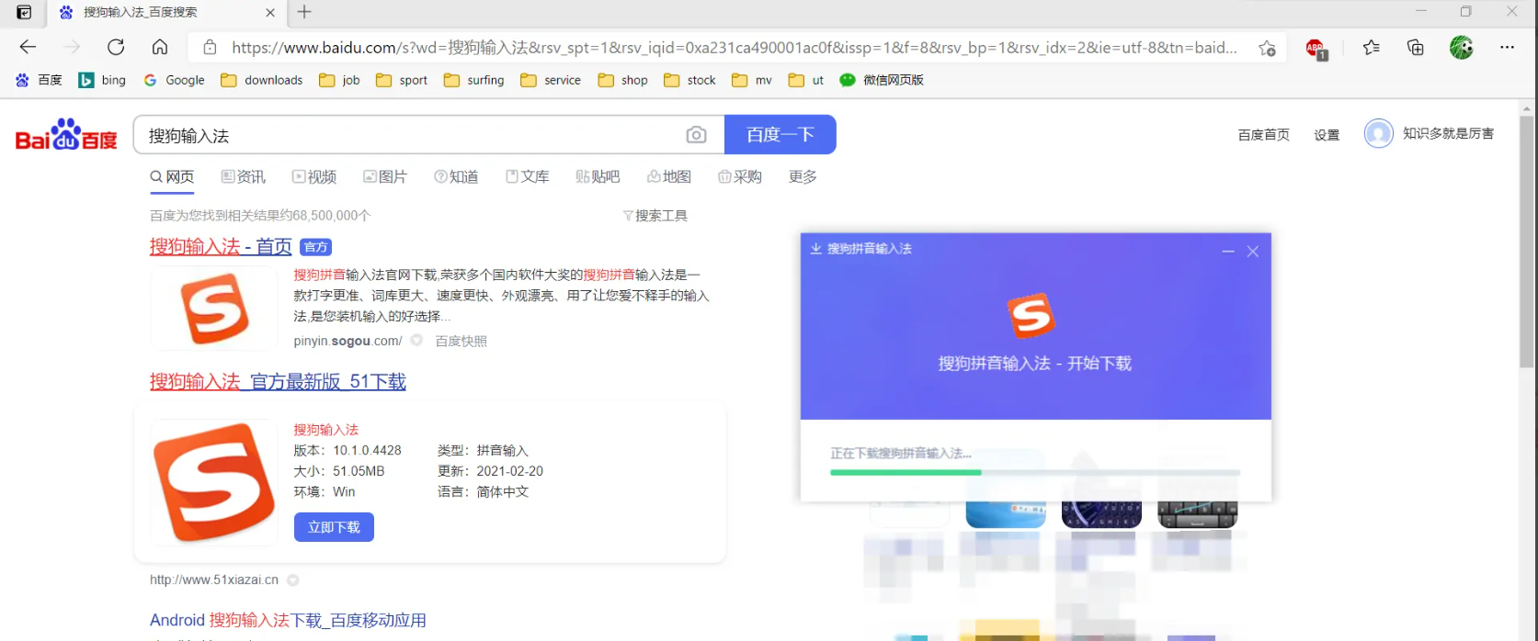
Task: Expand the stock bookmark folder
Action: (x=689, y=80)
